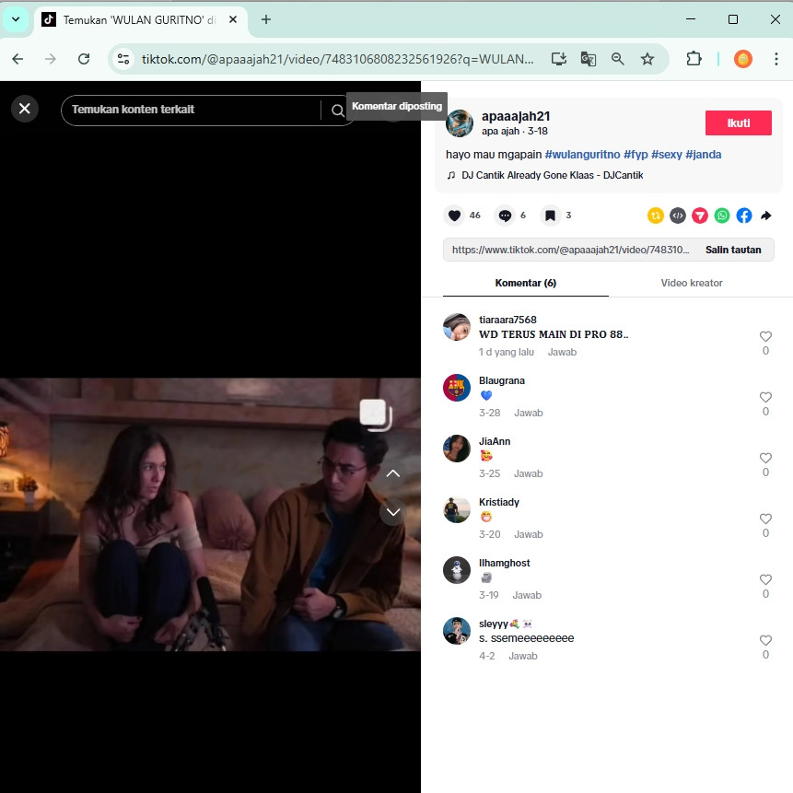Click the multi-window overlay icon on video
Screen dimensions: 793x793
pos(376,415)
